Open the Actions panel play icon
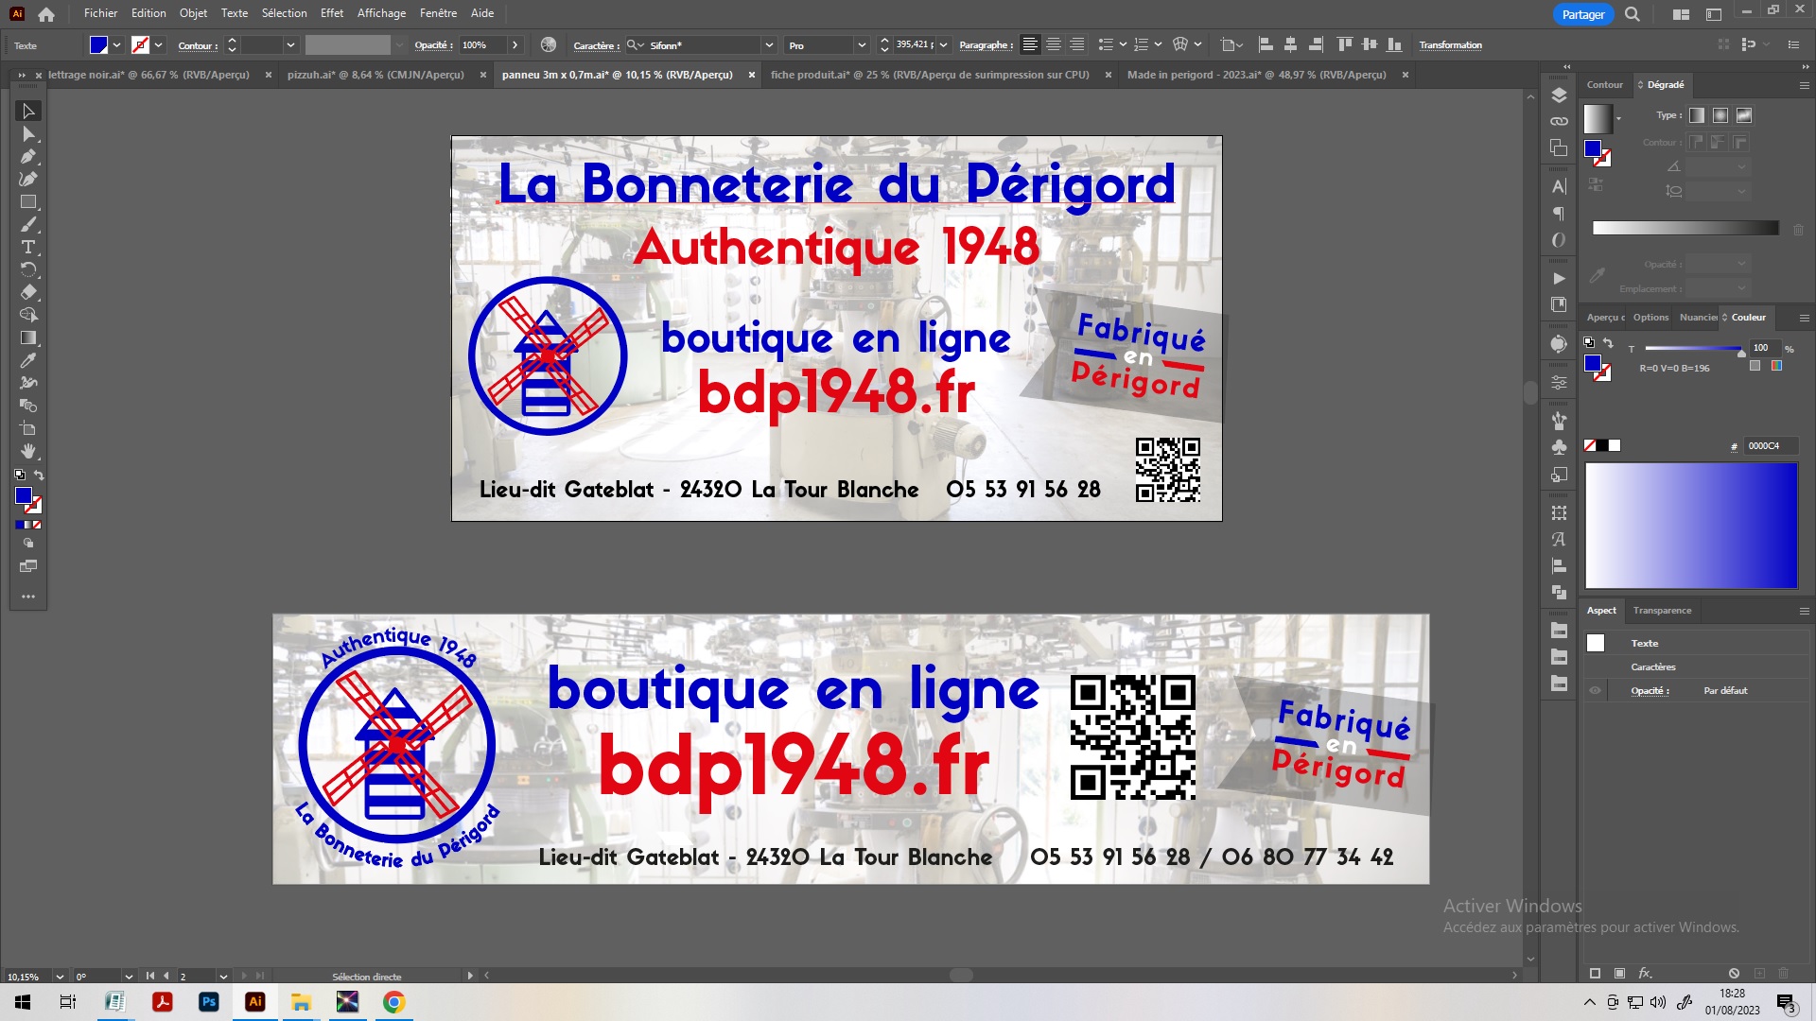This screenshot has height=1021, width=1816. [x=1559, y=278]
